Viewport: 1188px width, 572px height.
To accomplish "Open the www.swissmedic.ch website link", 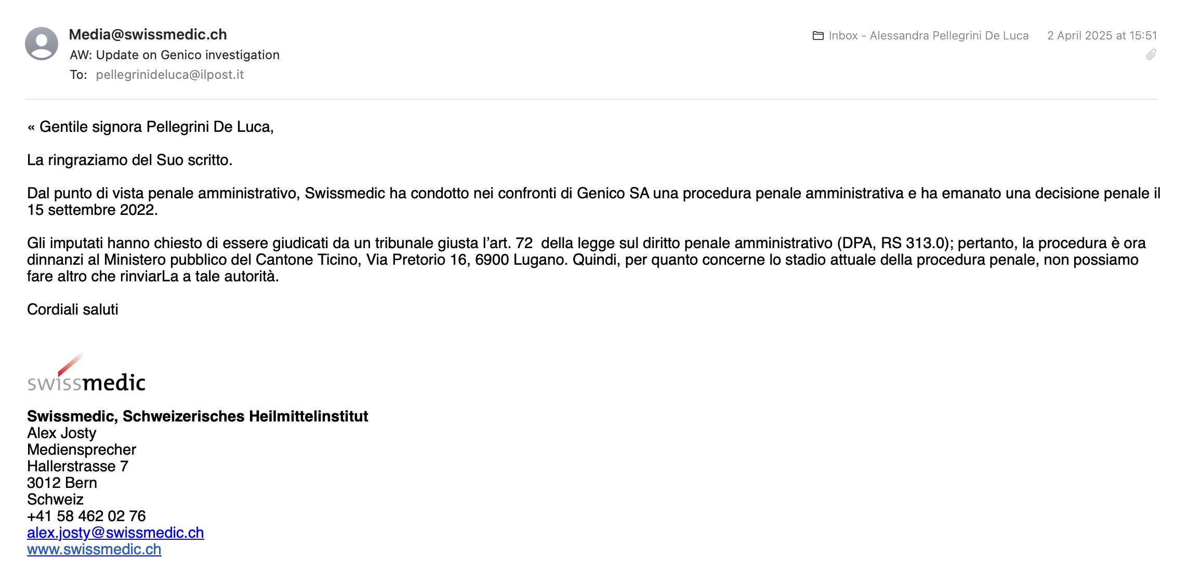I will [94, 549].
